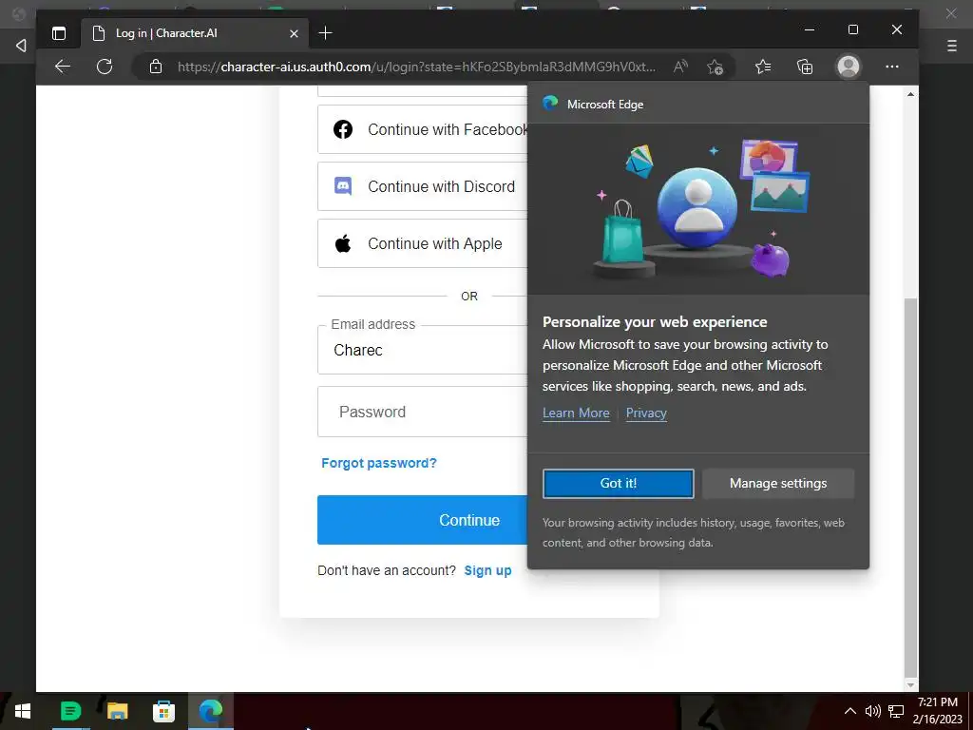Click Got it! in Edge popup

tap(618, 483)
